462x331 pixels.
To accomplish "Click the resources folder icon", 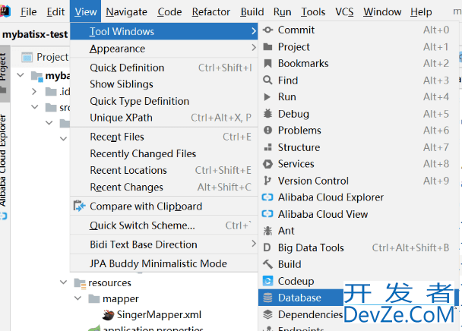I will pyautogui.click(x=80, y=283).
